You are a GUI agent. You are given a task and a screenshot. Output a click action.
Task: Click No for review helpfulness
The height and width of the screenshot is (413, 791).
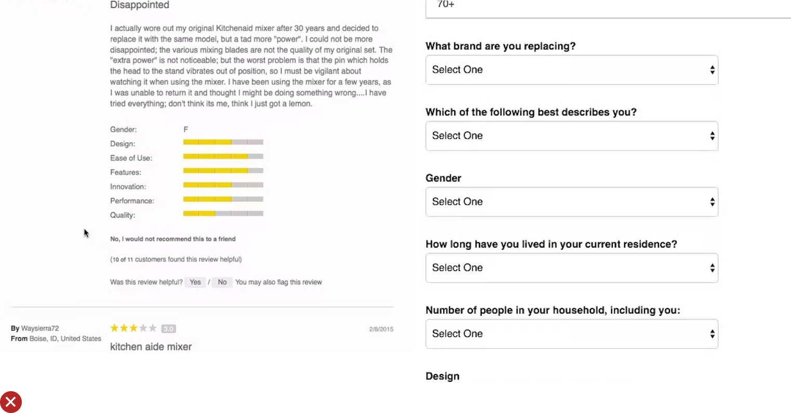[x=222, y=282]
